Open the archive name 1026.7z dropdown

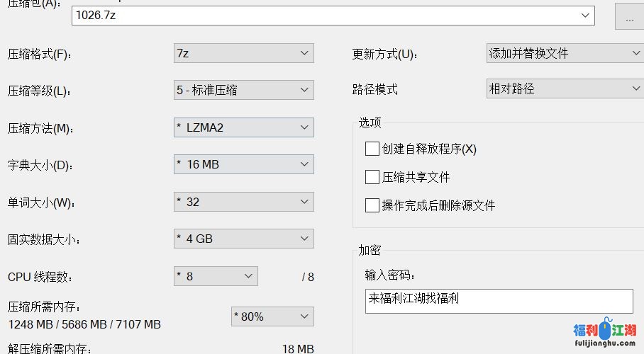[x=586, y=15]
